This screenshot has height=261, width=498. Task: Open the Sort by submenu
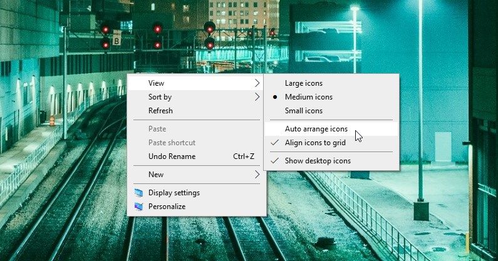(197, 97)
